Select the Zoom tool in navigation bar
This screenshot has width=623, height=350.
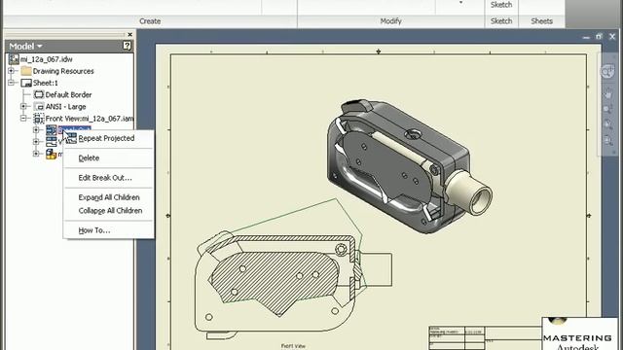[607, 109]
